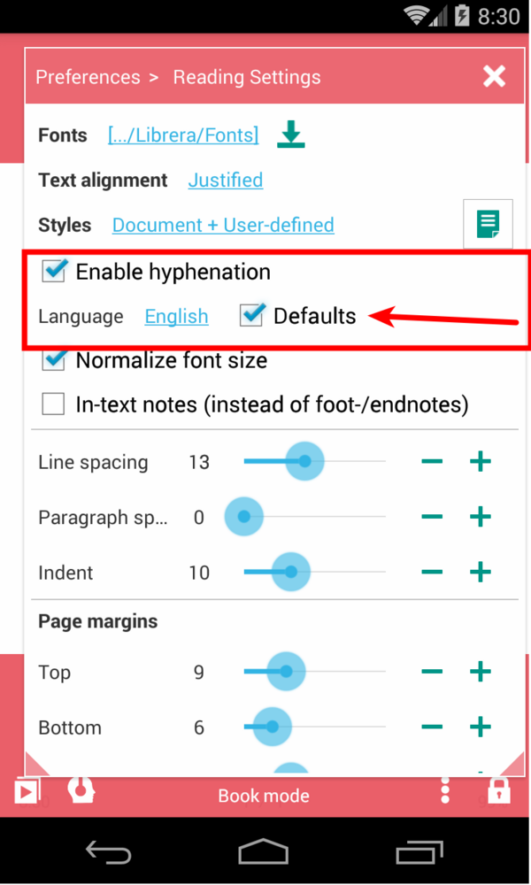Increase Line spacing with the plus button
This screenshot has width=531, height=885.
coord(480,461)
